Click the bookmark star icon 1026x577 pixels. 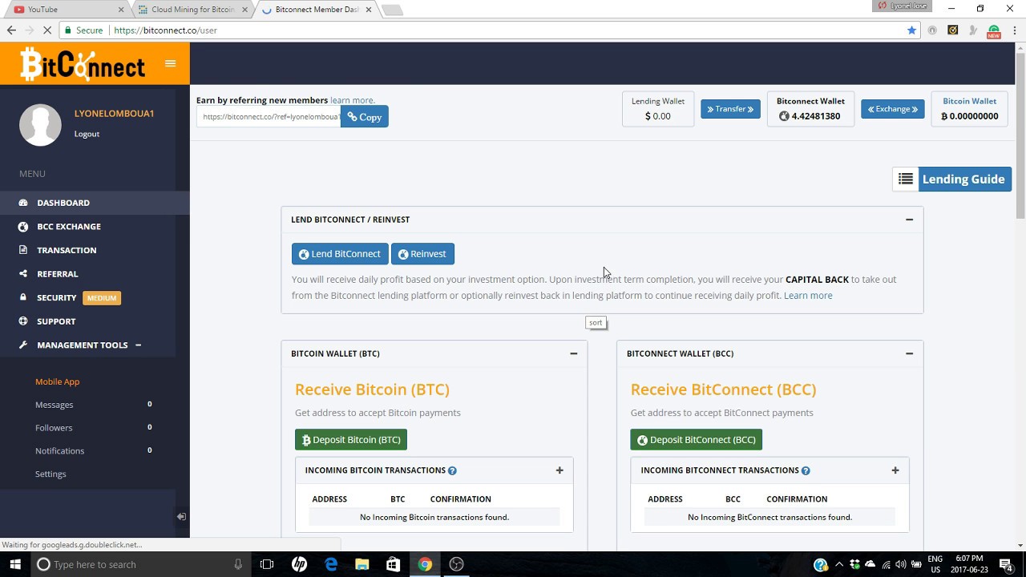911,30
